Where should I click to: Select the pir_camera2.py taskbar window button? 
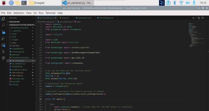78,3
